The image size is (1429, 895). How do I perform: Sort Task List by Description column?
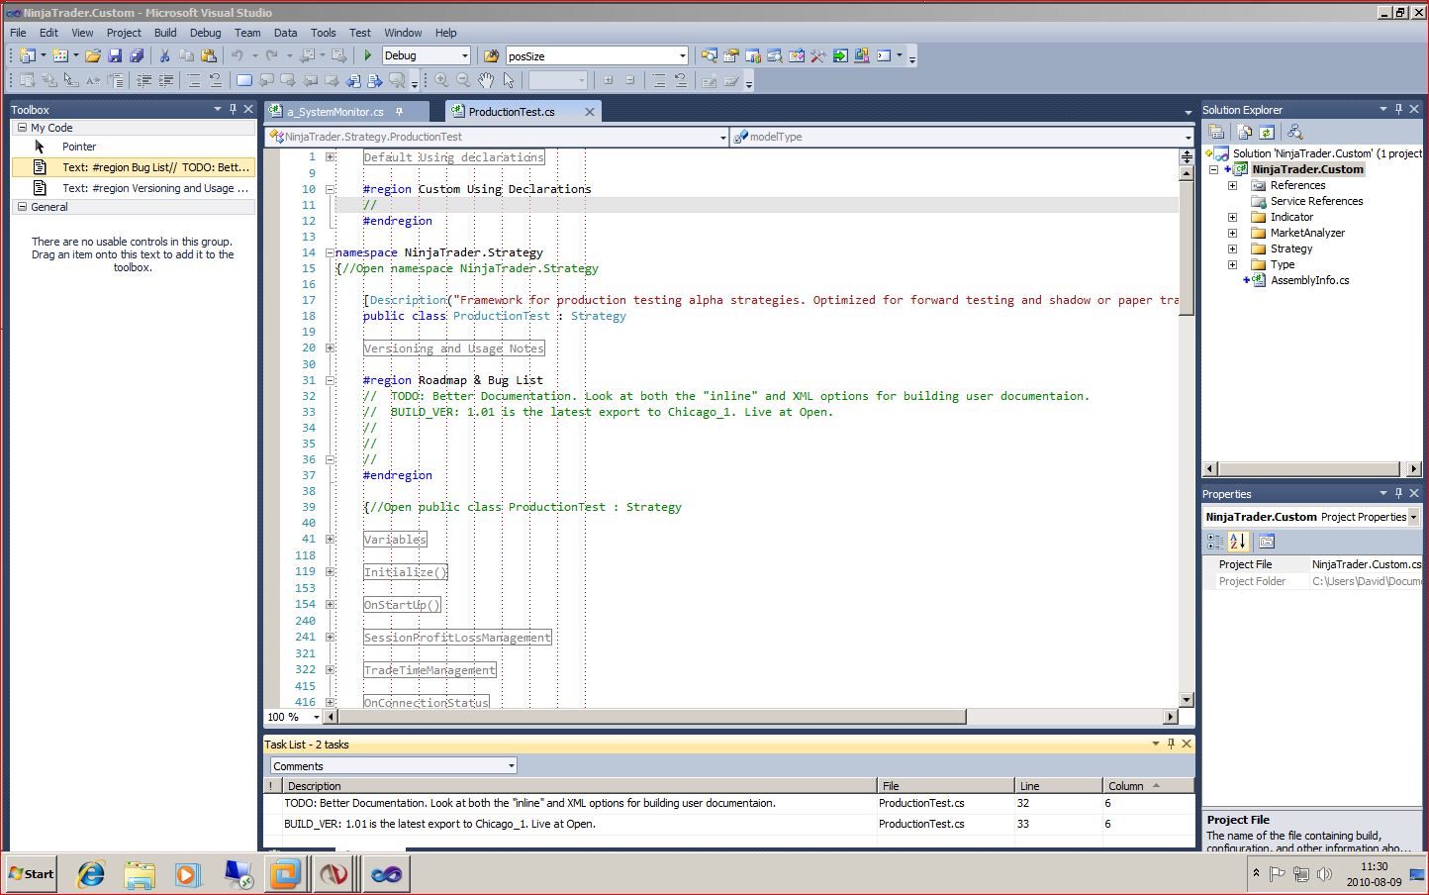pyautogui.click(x=578, y=785)
